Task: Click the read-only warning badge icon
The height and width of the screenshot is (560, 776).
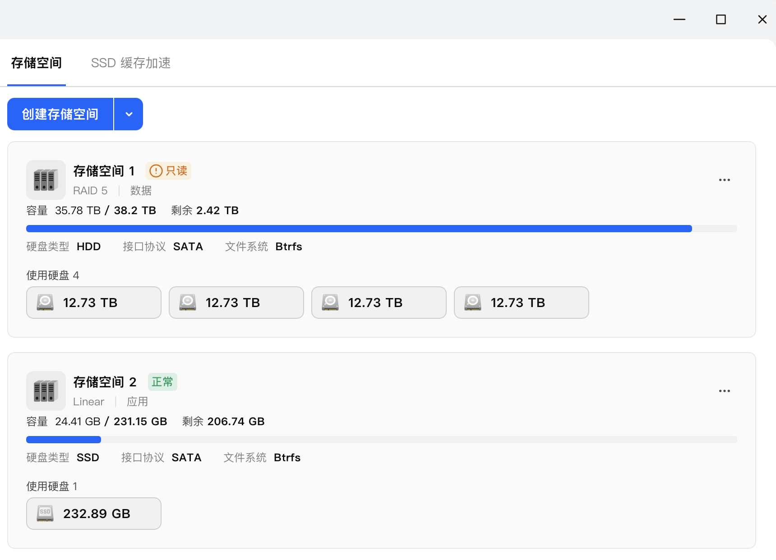Action: pyautogui.click(x=156, y=171)
